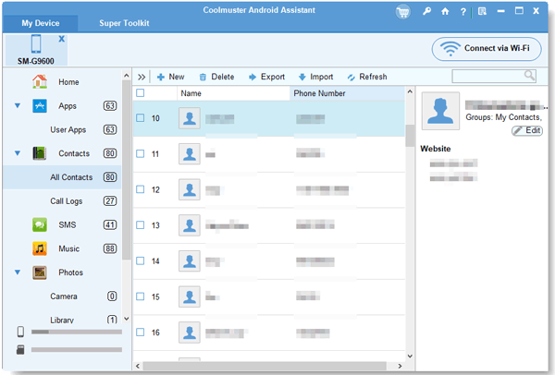
Task: Check the box for contact 14
Action: click(x=141, y=260)
